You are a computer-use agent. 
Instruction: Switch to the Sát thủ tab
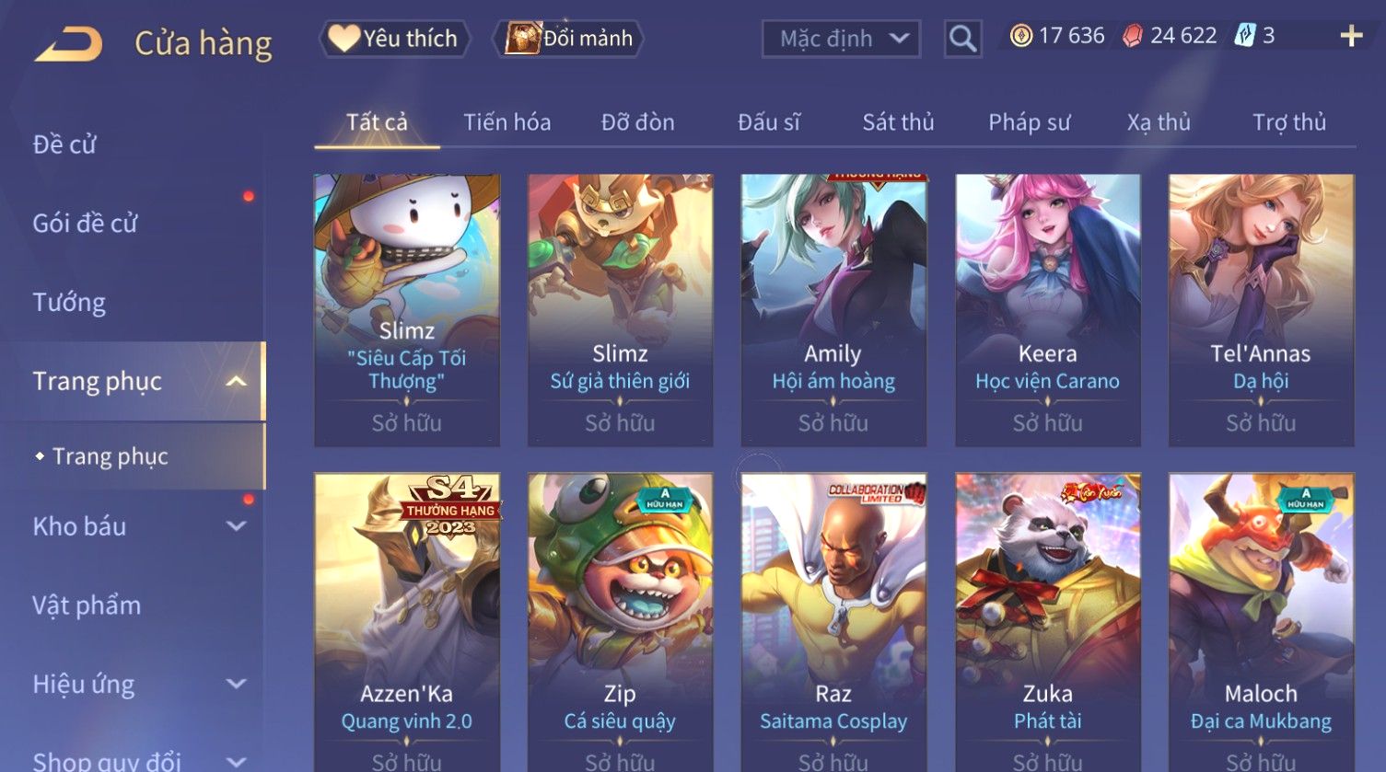(898, 122)
